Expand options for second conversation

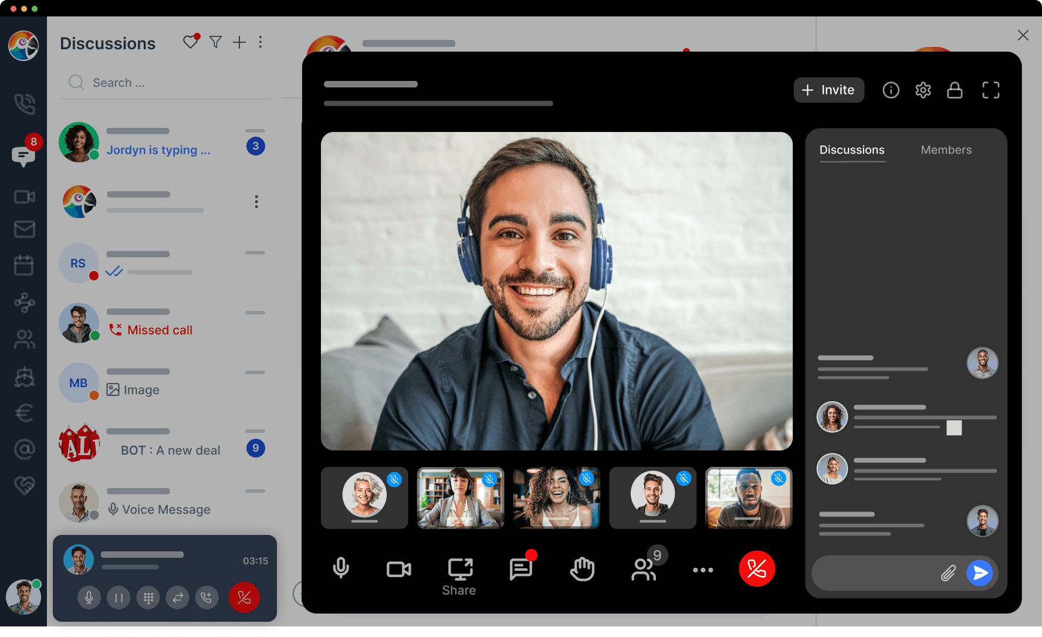256,202
